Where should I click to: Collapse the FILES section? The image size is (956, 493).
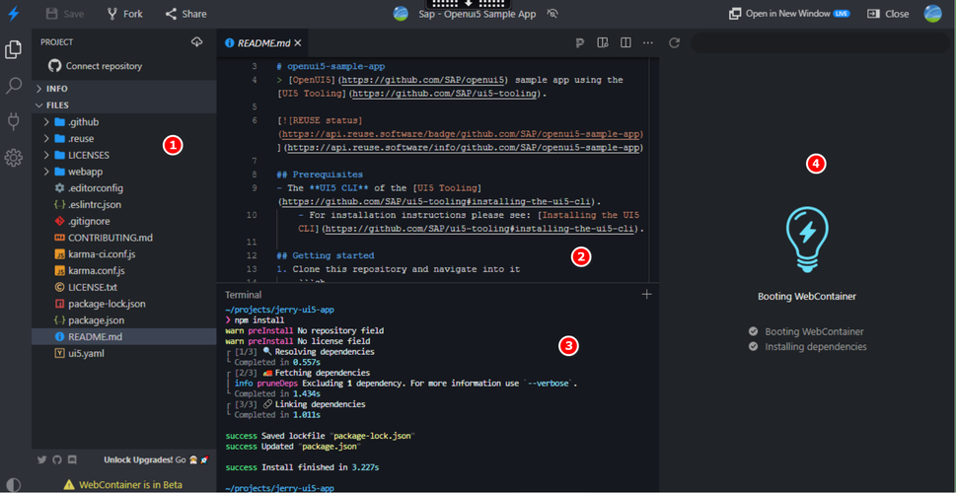pyautogui.click(x=57, y=105)
